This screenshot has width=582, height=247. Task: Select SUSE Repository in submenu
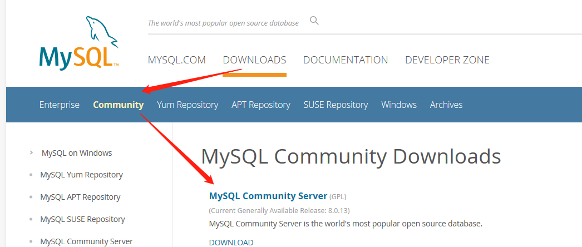(x=336, y=105)
